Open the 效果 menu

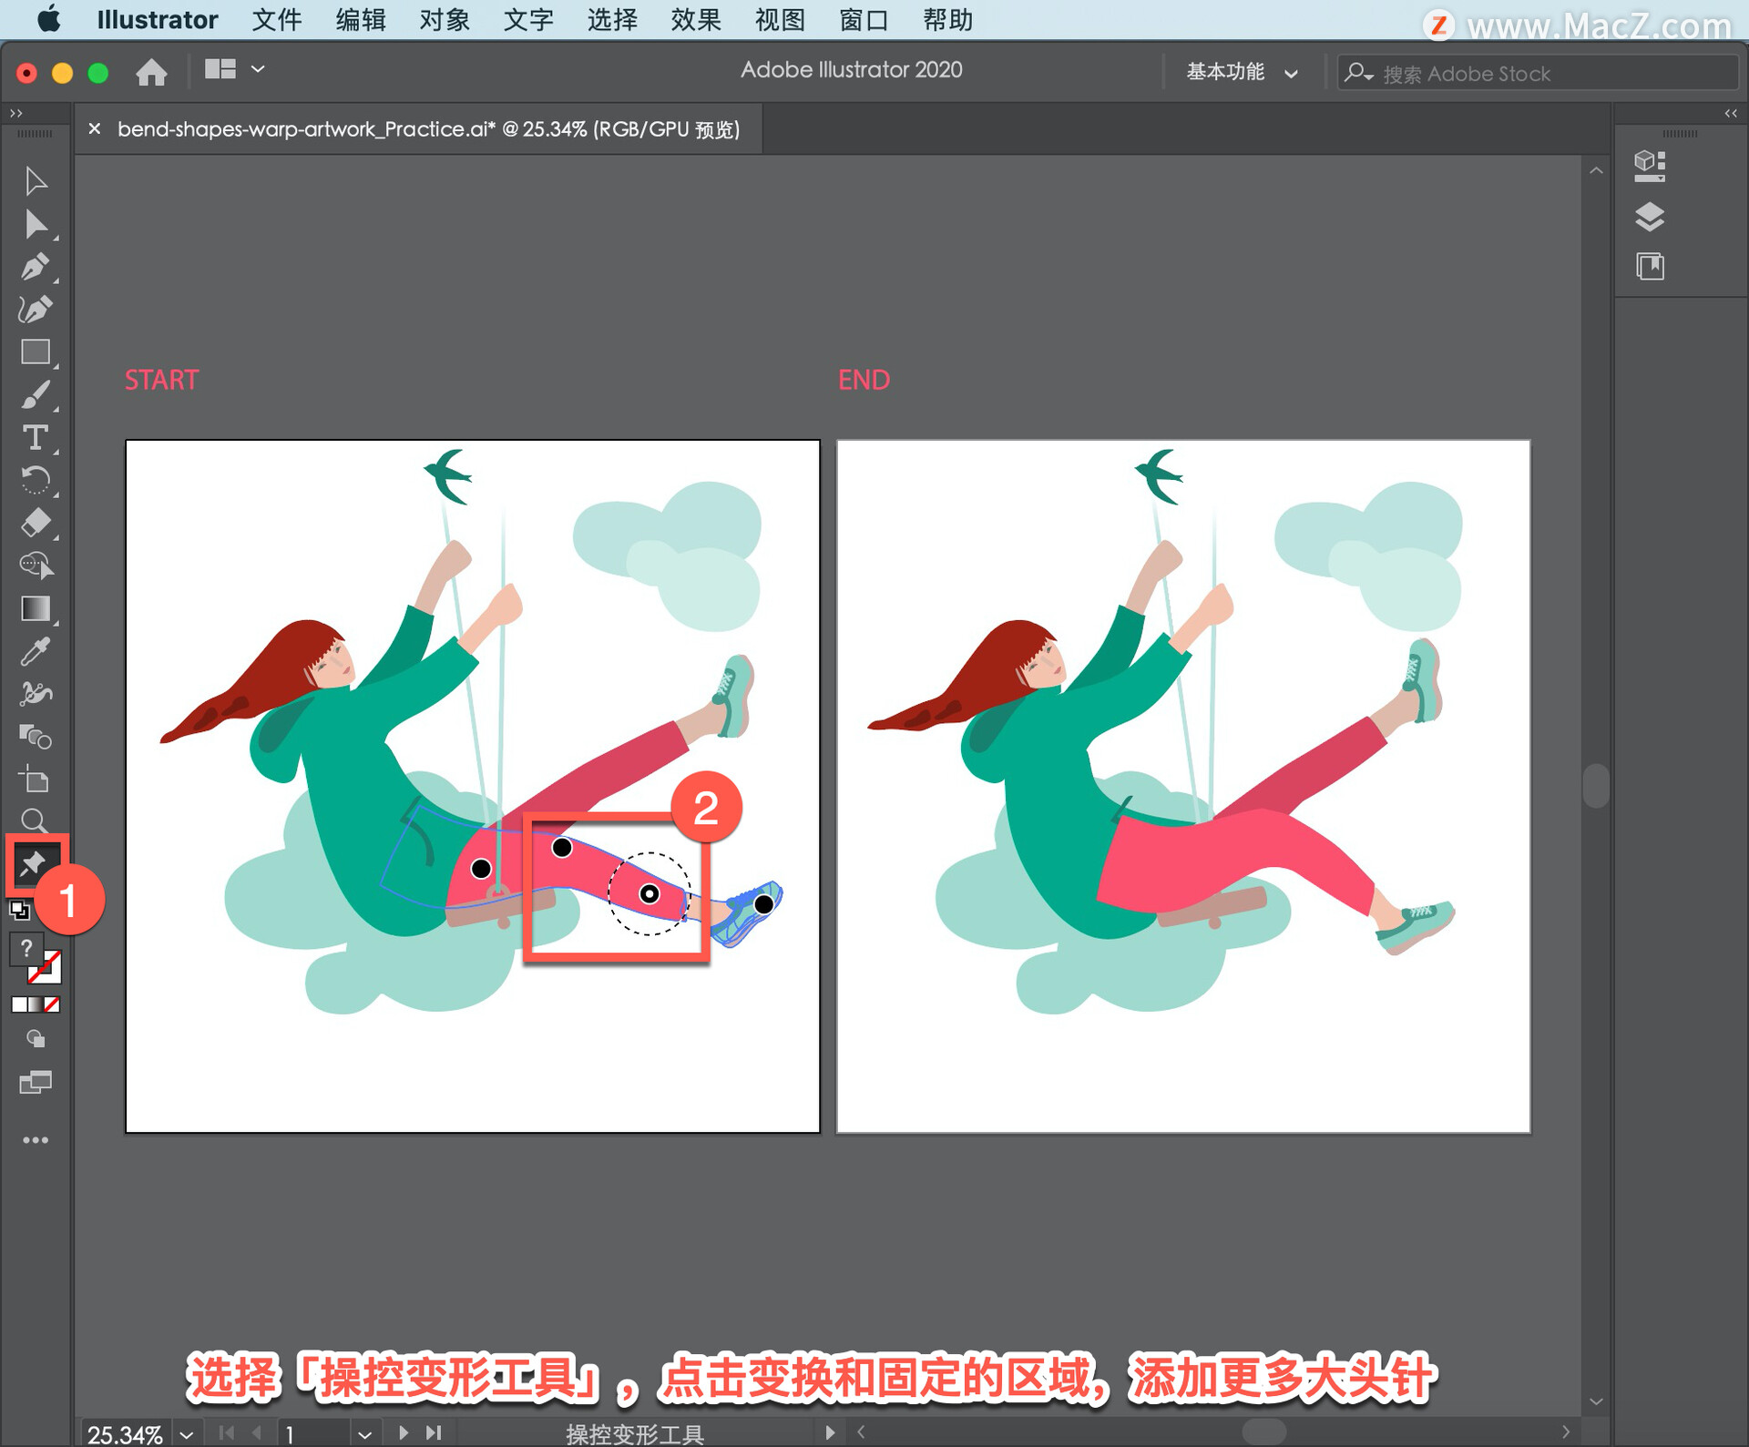[696, 19]
